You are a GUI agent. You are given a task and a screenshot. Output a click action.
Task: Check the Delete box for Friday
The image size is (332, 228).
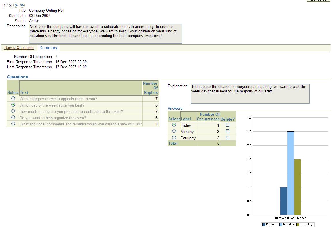click(227, 125)
